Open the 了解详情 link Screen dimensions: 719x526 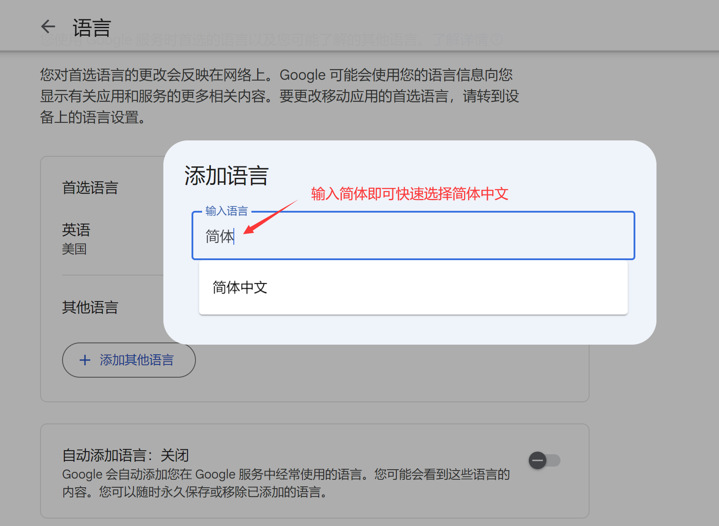[461, 40]
